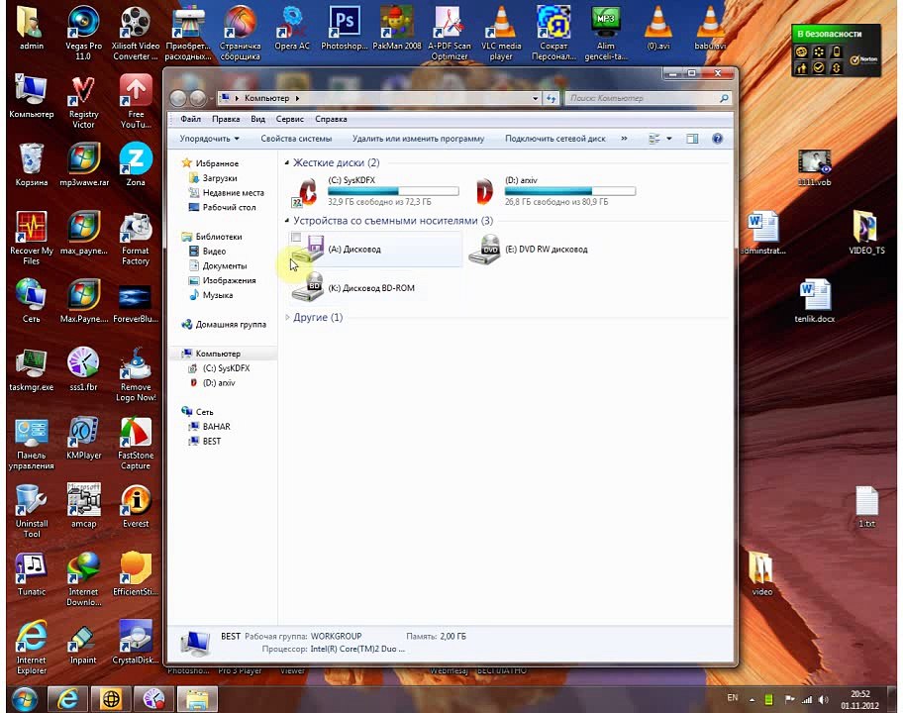Open FastStone Capture desktop shortcut

pos(136,443)
